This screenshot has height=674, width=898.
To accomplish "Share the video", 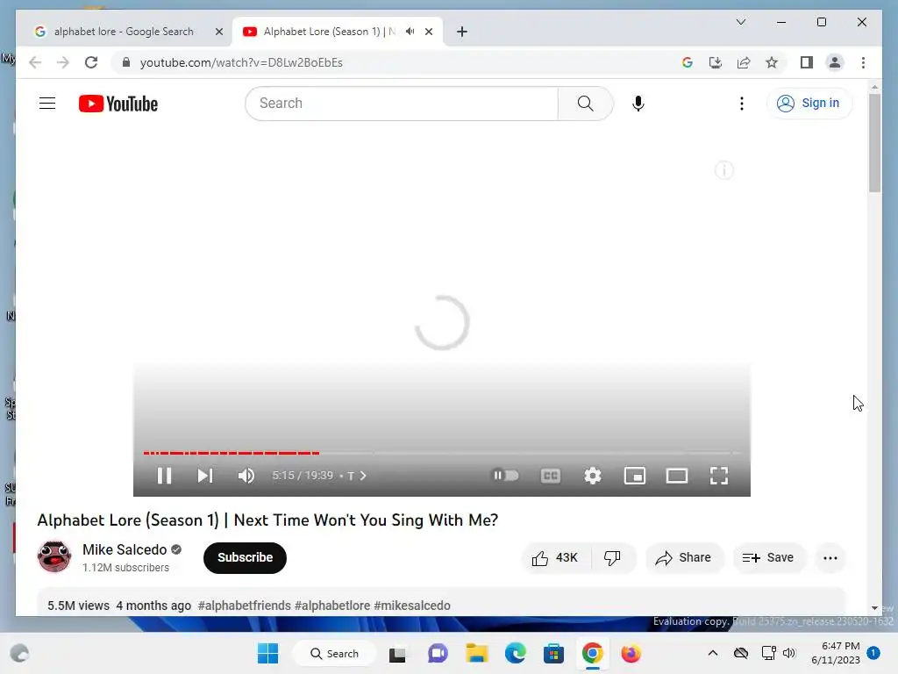I will pos(684,557).
